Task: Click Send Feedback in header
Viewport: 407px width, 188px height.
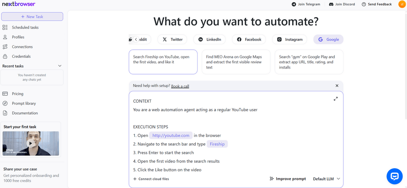Action: 377,5
